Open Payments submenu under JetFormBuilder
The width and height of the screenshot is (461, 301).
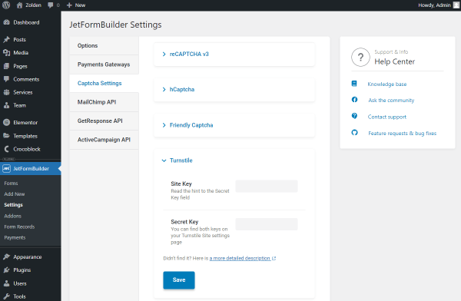point(15,237)
